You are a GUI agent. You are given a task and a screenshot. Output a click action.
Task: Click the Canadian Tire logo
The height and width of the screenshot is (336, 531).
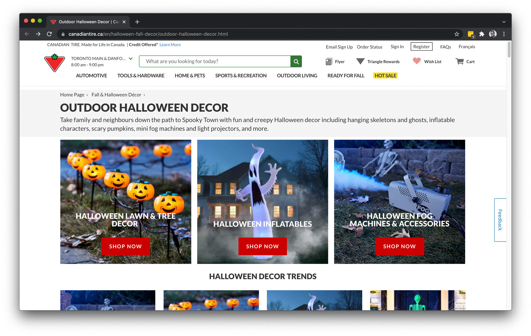click(55, 63)
